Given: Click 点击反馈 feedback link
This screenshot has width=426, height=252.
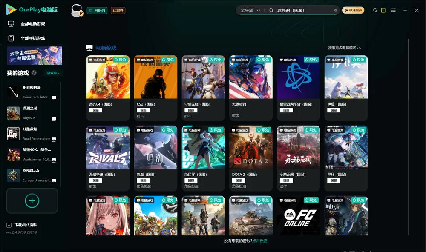Looking at the screenshot, I should pyautogui.click(x=260, y=241).
